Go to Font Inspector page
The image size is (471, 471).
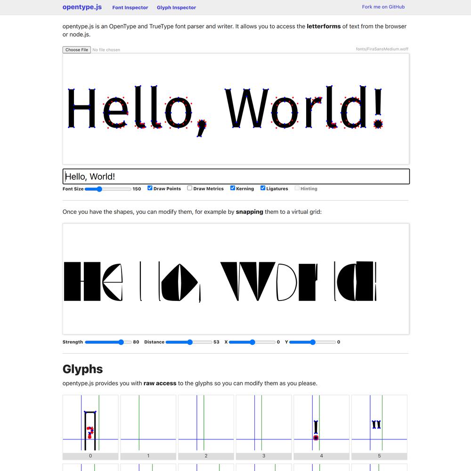[130, 8]
